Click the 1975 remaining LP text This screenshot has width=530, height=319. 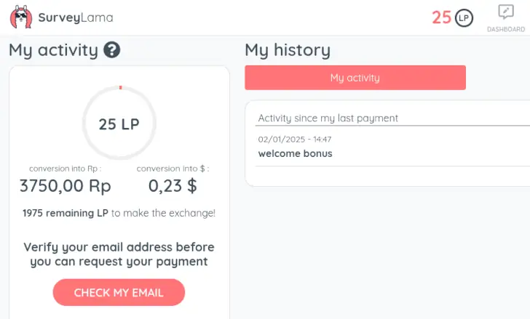coord(66,213)
